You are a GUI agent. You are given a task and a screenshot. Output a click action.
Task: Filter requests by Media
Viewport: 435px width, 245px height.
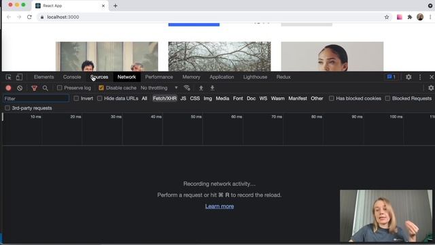(x=222, y=98)
